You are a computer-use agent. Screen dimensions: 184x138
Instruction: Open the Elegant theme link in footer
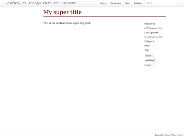pos(181,135)
